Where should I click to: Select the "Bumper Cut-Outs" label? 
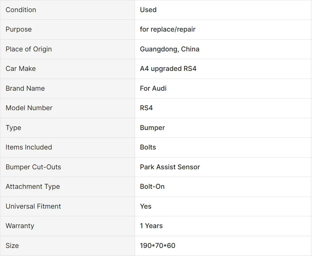[33, 167]
